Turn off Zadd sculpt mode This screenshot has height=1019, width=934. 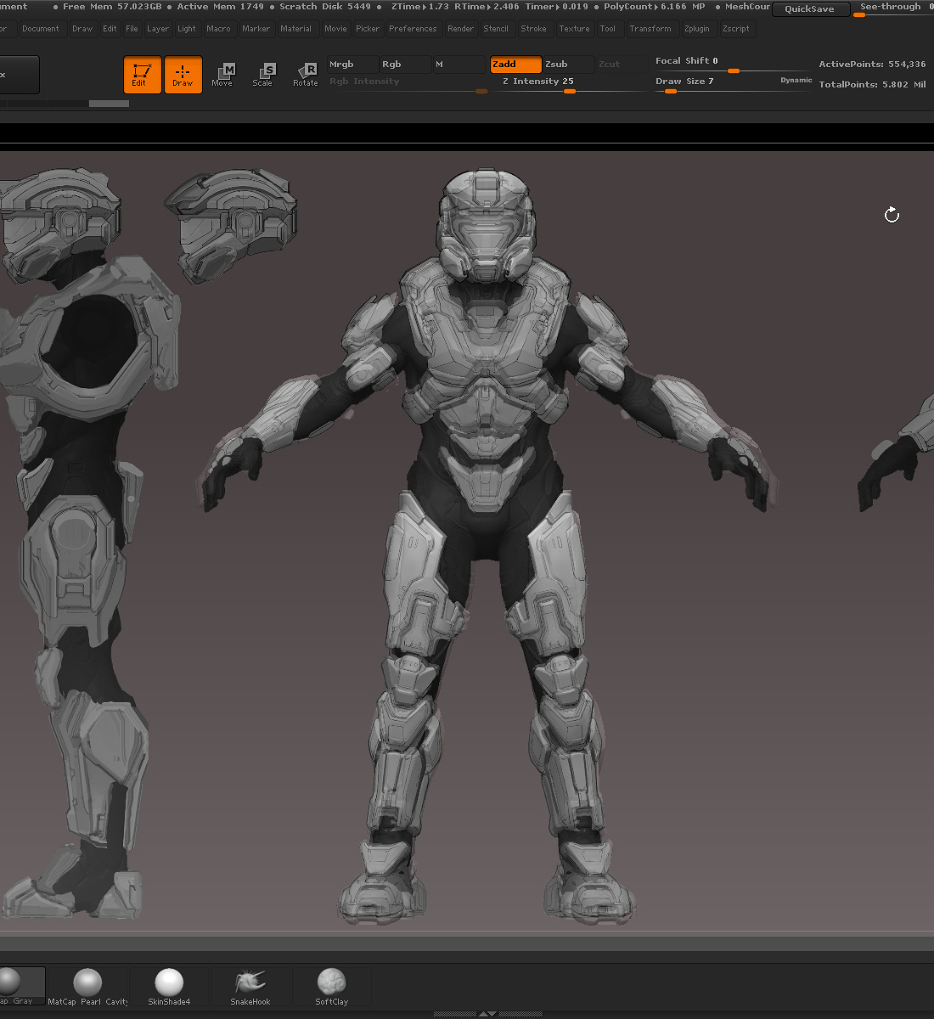(515, 65)
